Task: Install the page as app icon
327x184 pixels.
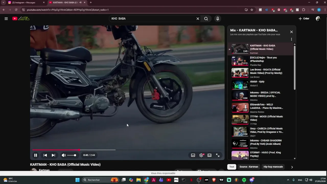Action: click(x=246, y=10)
